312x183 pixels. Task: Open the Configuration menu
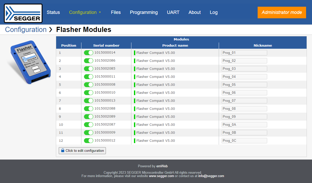click(x=83, y=12)
